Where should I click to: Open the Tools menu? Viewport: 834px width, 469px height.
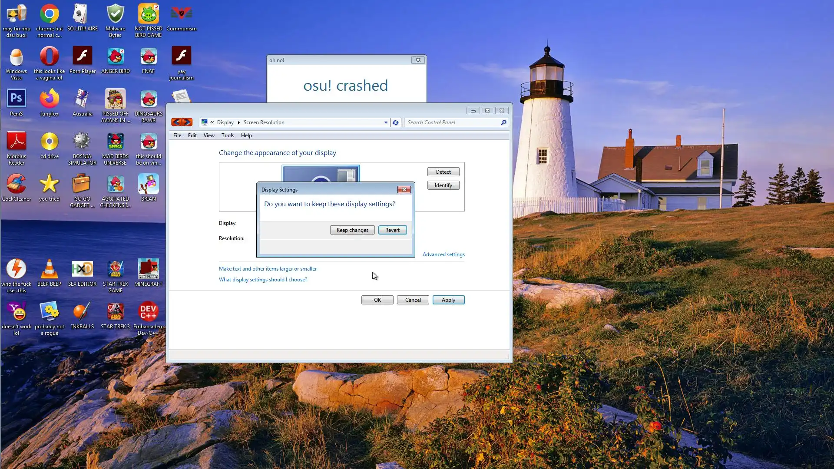click(x=228, y=135)
